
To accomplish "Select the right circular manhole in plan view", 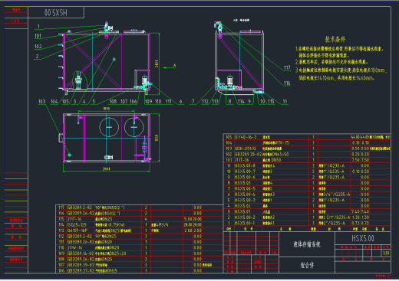I will coord(134,127).
